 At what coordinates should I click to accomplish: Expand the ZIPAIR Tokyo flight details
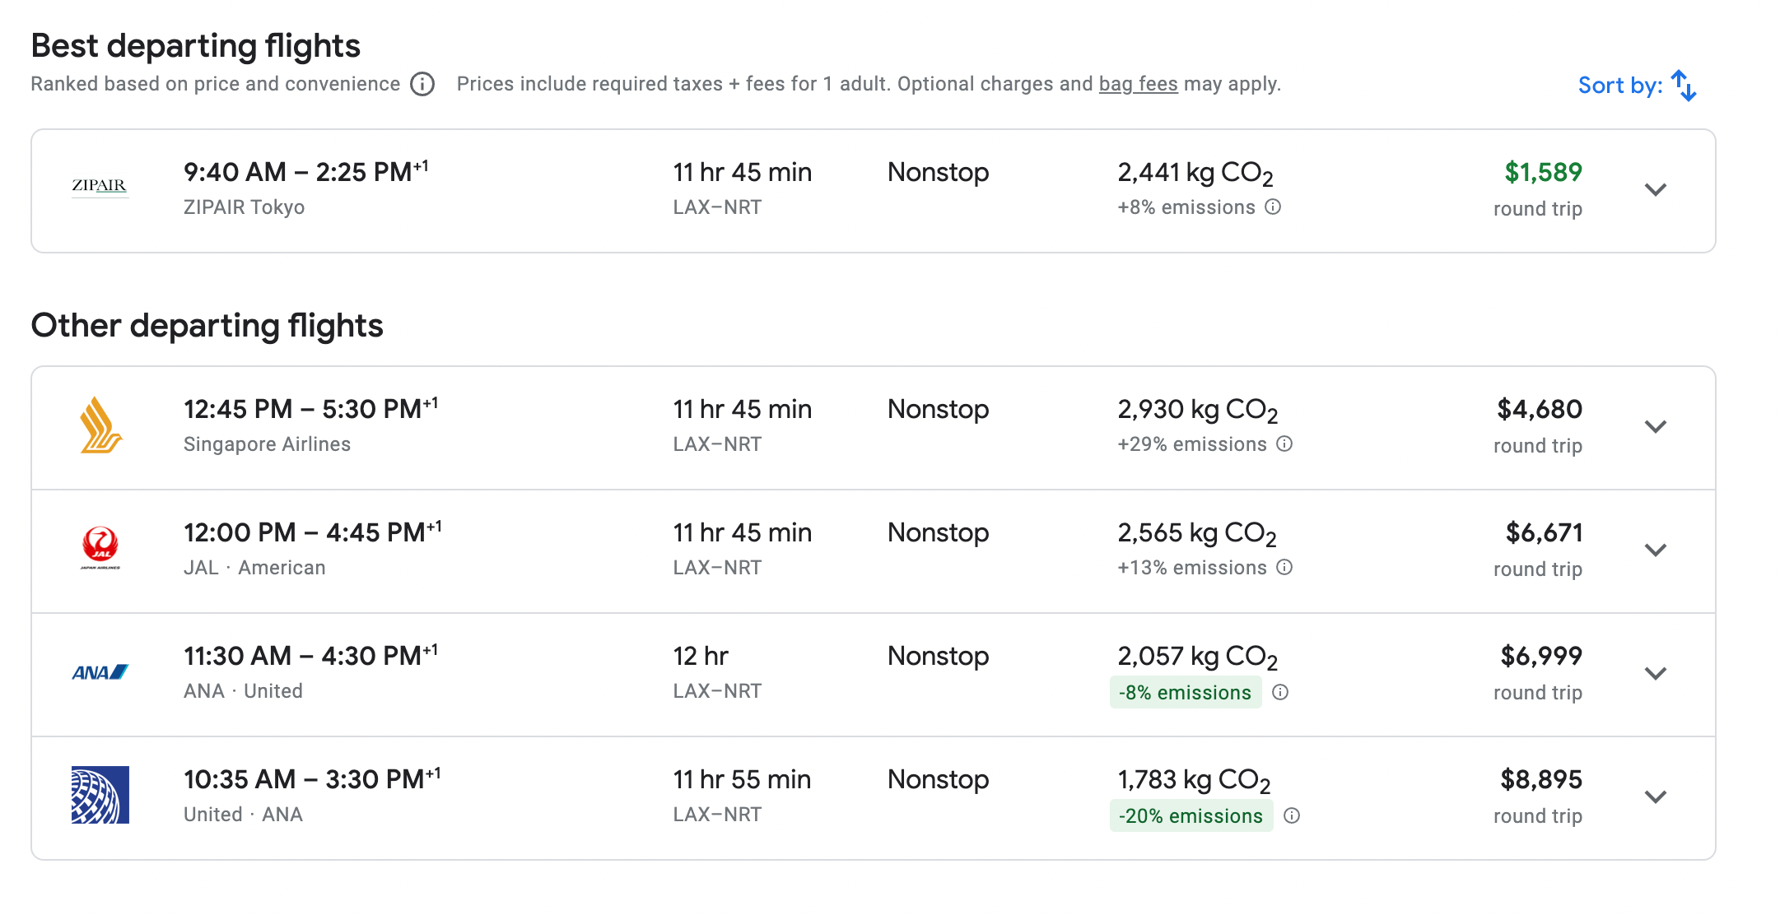tap(1655, 190)
